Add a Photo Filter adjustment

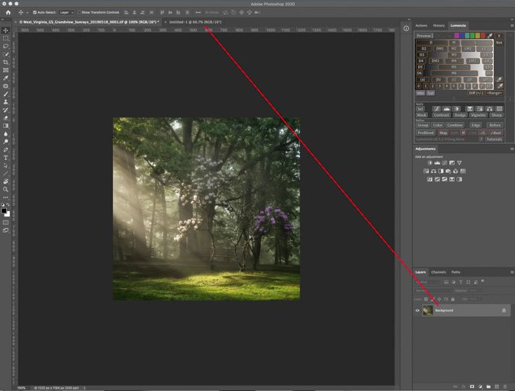pyautogui.click(x=448, y=171)
